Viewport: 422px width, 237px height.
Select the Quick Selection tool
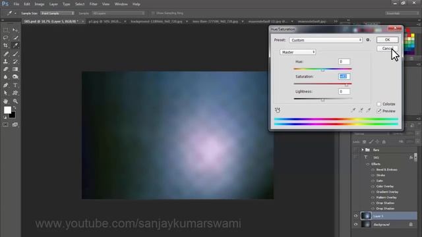(x=15, y=38)
